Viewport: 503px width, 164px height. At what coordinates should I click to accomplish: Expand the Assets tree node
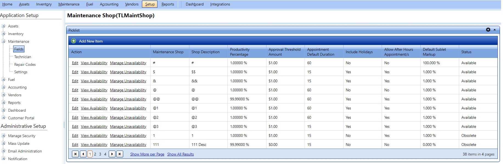[x=4, y=26]
